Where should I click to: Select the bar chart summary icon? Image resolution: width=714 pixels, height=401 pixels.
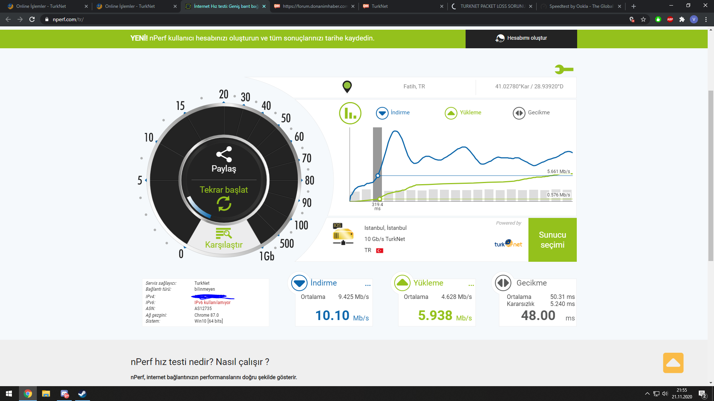[350, 113]
